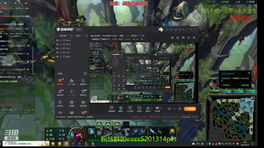The width and height of the screenshot is (264, 148).
Task: Mute the 麦克风 microphone
Action: 148,109
